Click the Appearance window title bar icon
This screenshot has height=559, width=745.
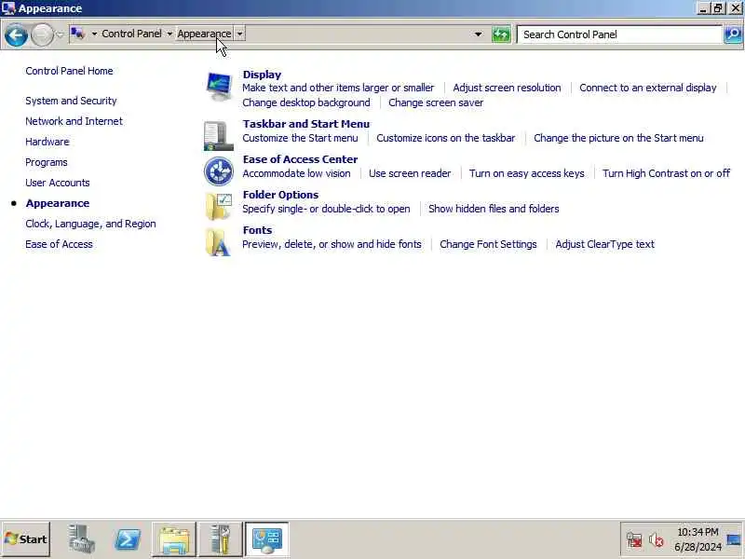(x=8, y=8)
